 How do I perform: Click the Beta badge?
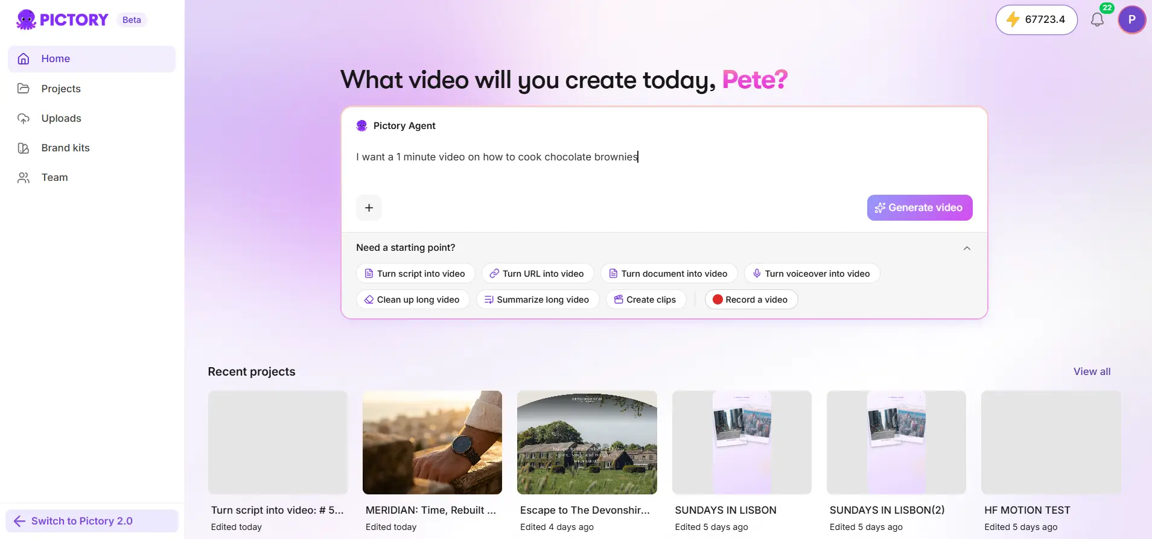(132, 20)
